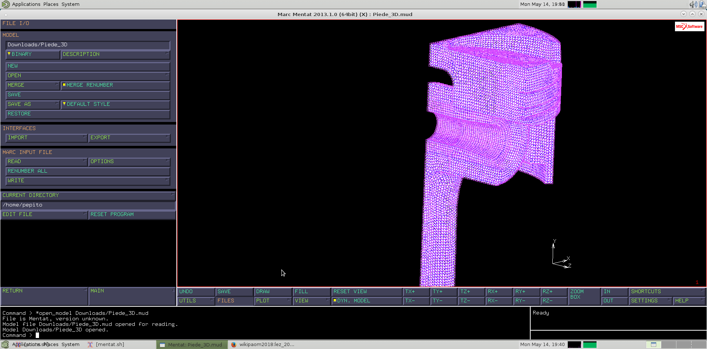Click RETURN to go back
Screen dimensions: 707x349
44,296
